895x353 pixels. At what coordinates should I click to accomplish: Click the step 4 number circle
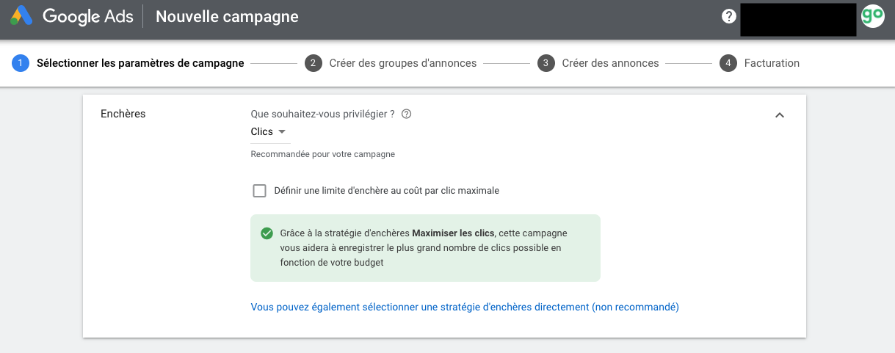[728, 63]
